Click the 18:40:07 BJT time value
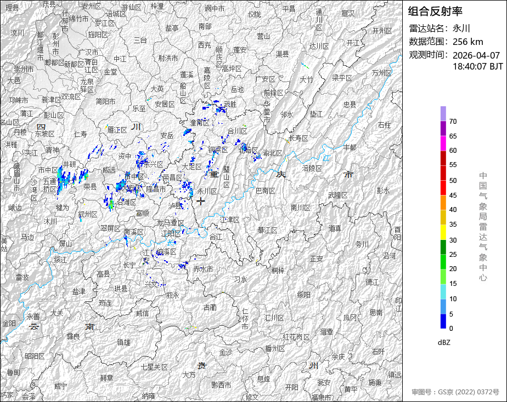This screenshot has height=402, width=507. pos(477,66)
